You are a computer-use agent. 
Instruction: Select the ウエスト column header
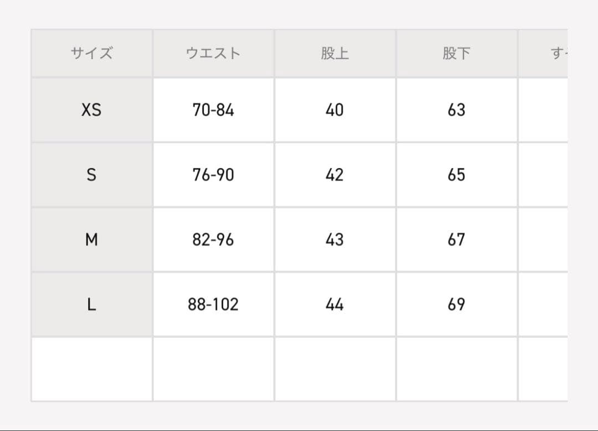[x=213, y=54]
